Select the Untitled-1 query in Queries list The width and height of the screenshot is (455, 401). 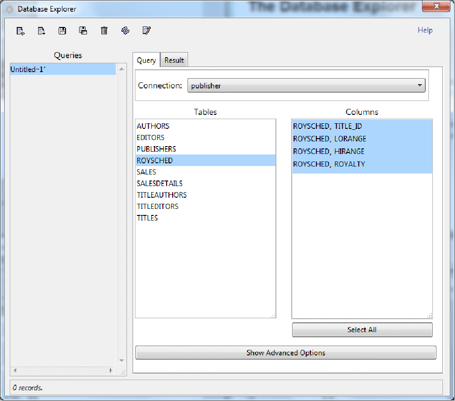[29, 69]
